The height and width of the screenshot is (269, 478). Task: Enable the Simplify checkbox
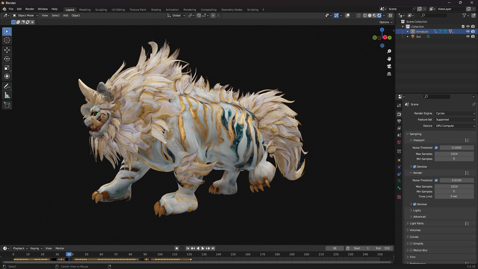pos(411,244)
